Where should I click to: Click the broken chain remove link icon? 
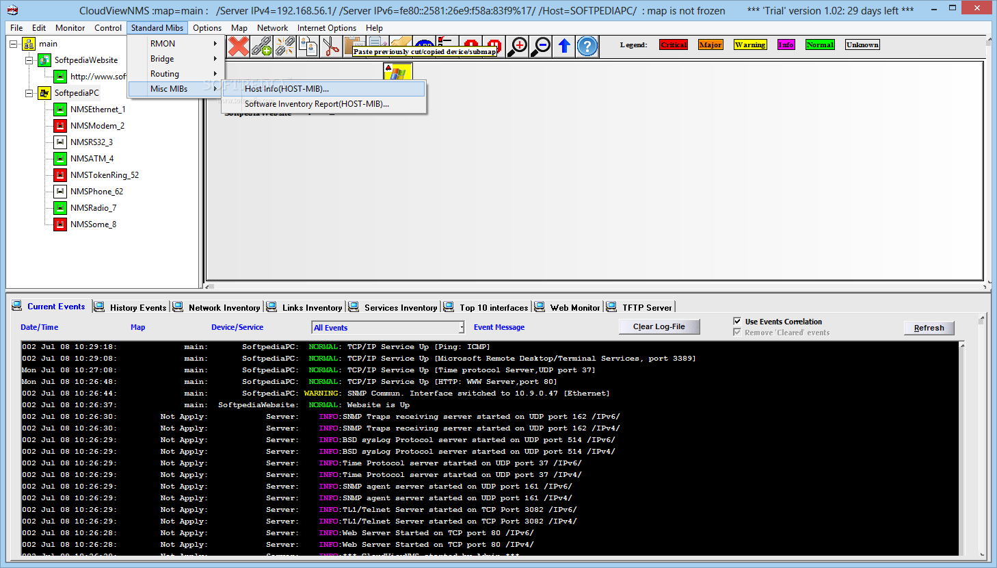coord(285,46)
